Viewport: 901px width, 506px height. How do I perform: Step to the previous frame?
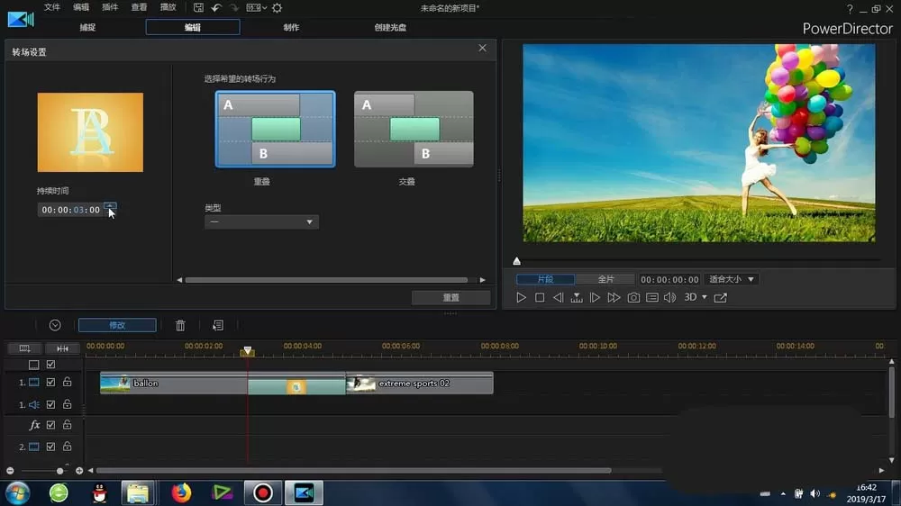(x=558, y=297)
